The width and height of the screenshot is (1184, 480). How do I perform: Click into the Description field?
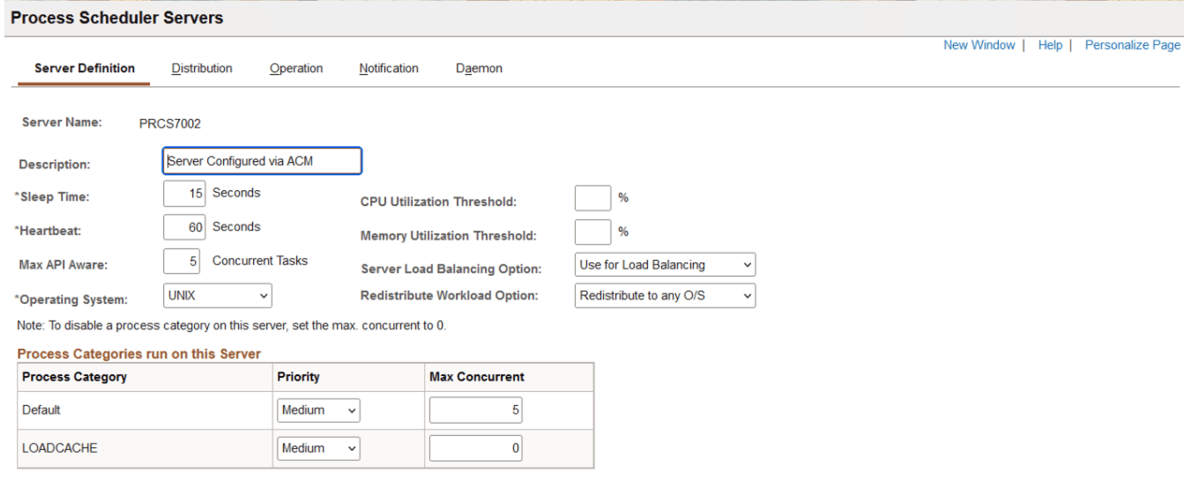coord(263,161)
